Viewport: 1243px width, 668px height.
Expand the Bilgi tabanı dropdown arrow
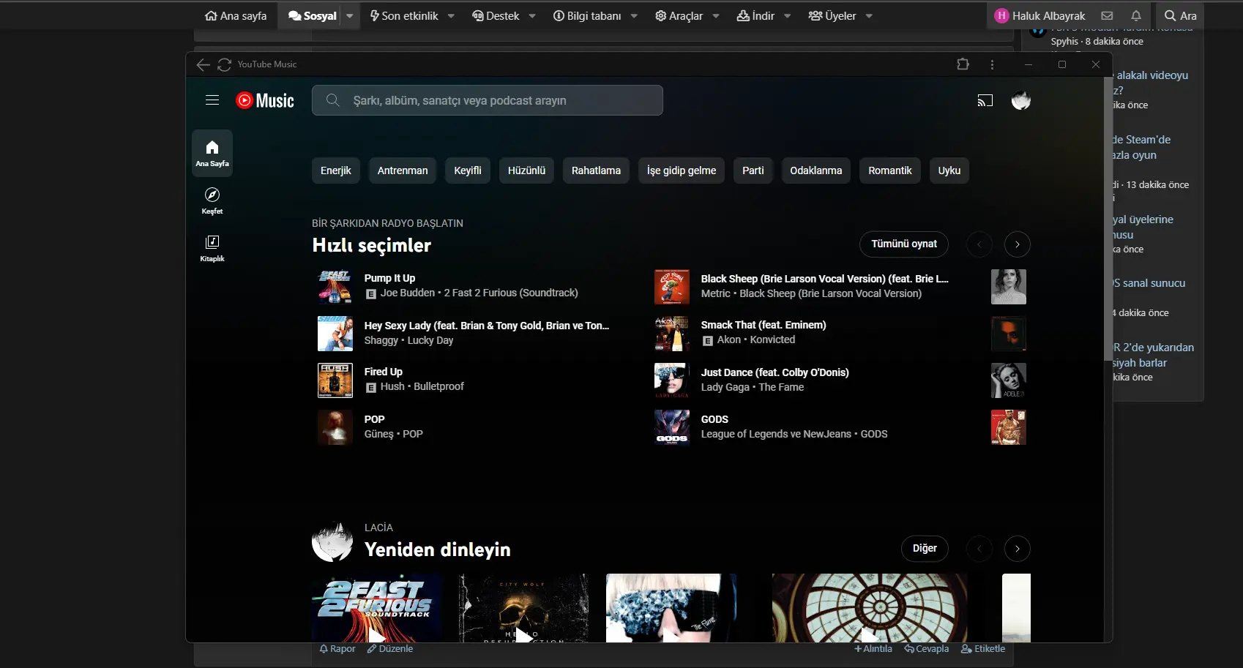pyautogui.click(x=634, y=15)
